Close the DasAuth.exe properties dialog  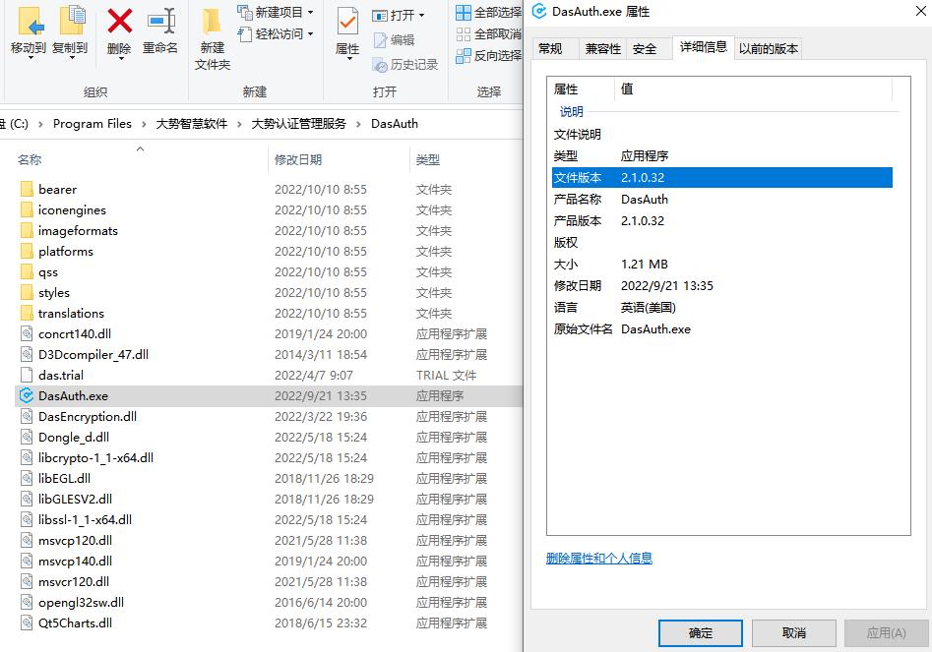[921, 11]
